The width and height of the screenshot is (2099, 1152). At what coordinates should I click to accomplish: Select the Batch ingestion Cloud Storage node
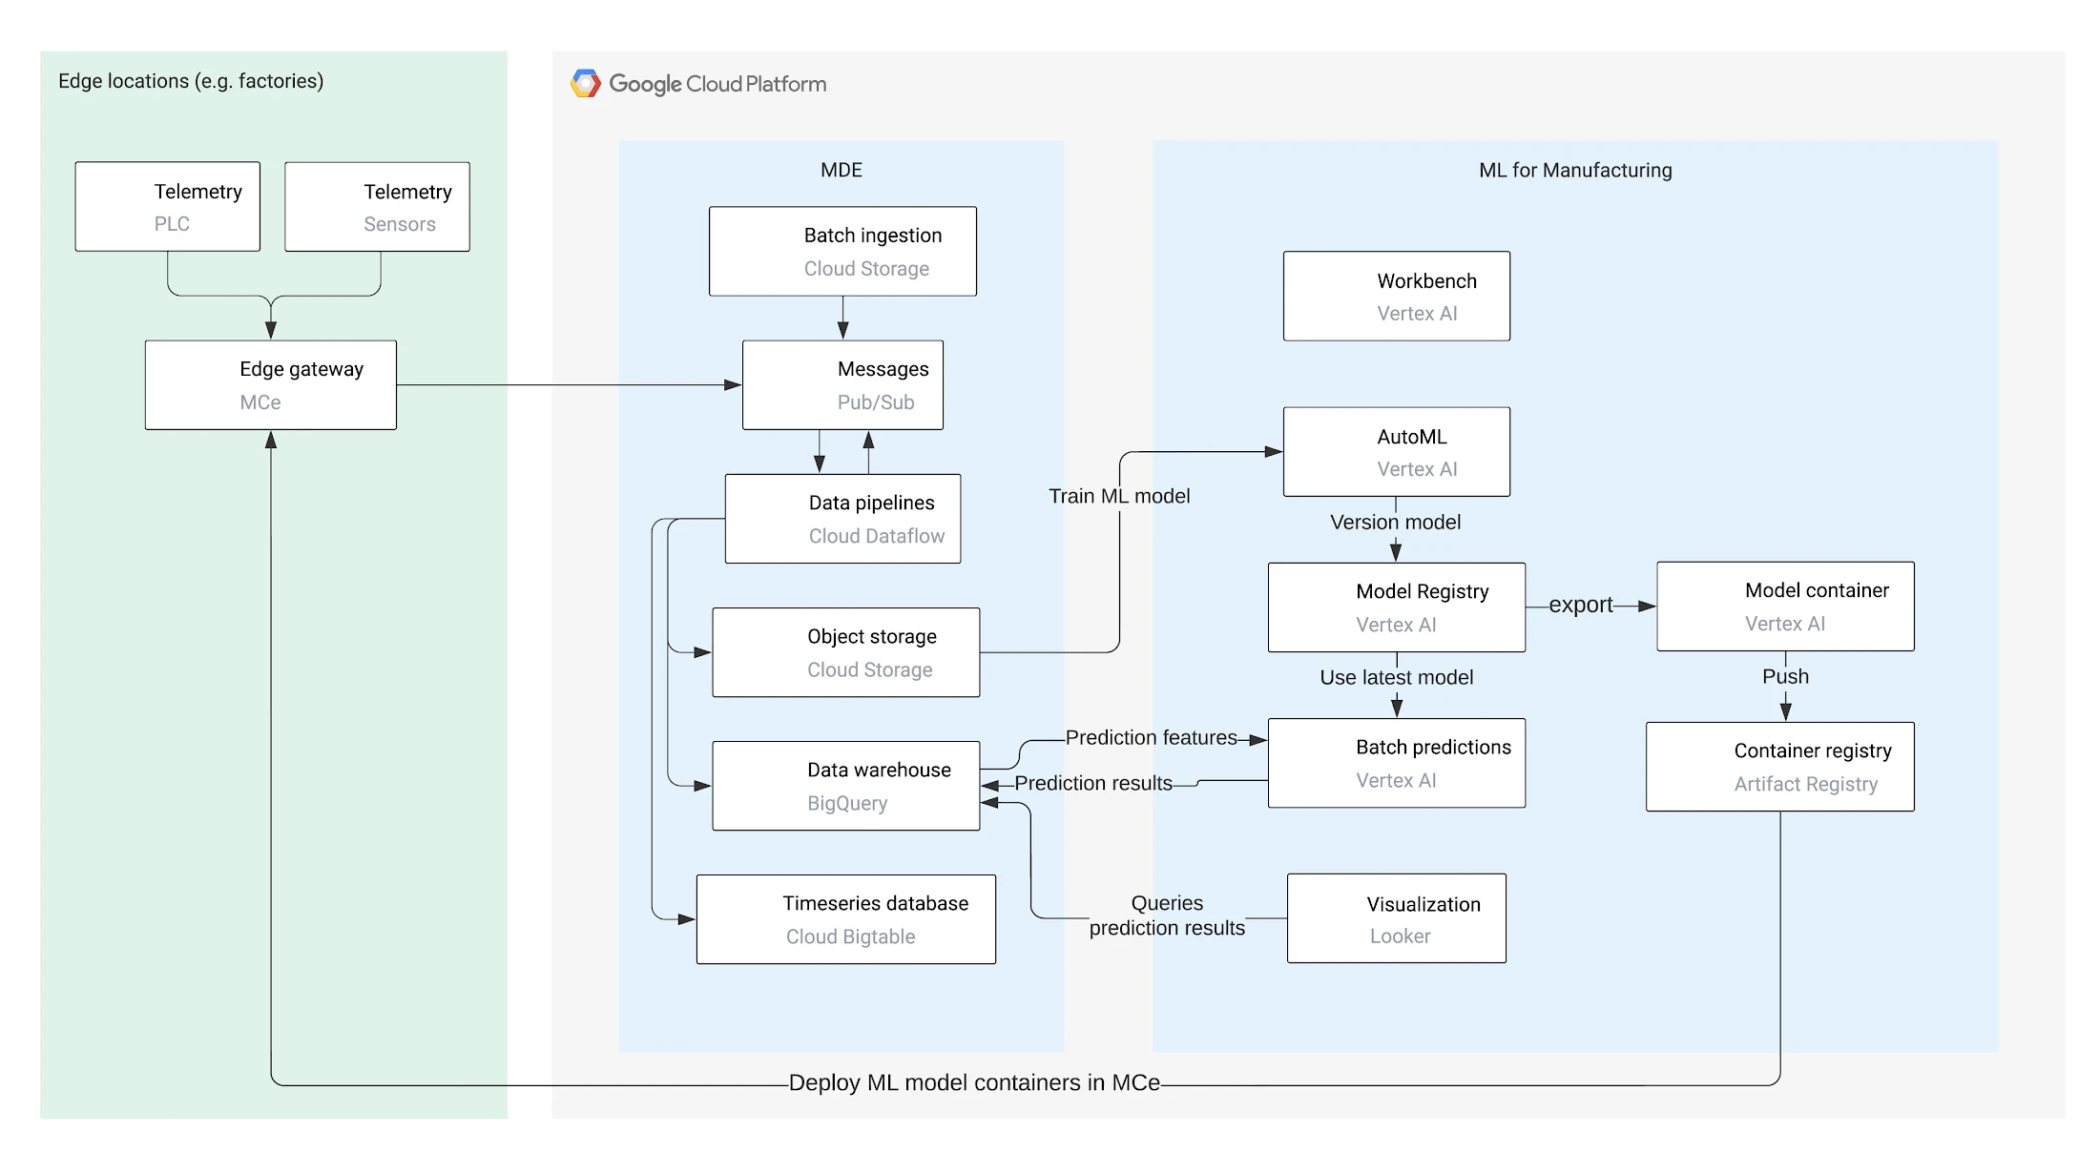pyautogui.click(x=842, y=252)
